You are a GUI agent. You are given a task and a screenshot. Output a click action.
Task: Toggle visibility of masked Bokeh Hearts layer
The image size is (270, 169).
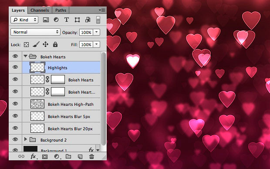pyautogui.click(x=15, y=79)
